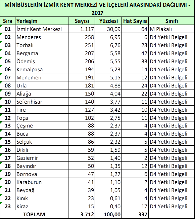This screenshot has width=195, height=219.
Task: Select the count 41 cell
Action: [x=82, y=182]
